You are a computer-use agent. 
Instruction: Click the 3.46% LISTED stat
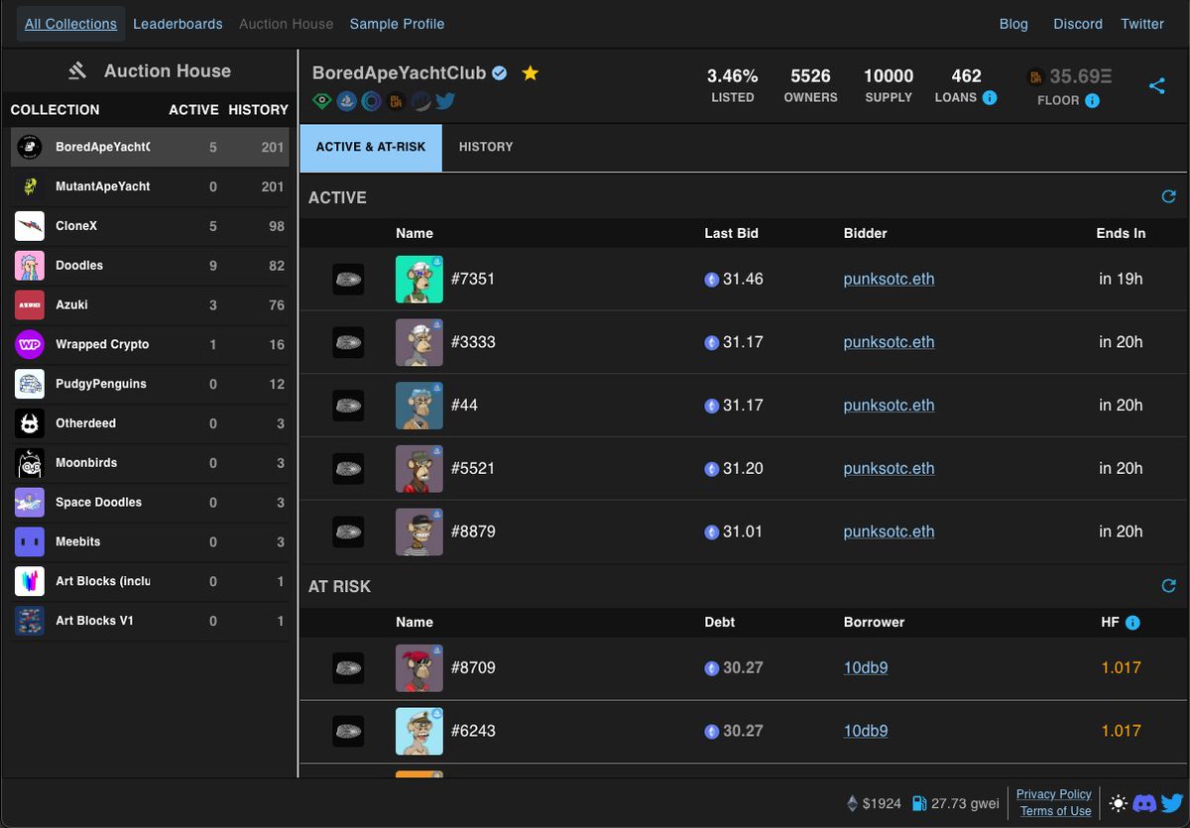point(732,85)
